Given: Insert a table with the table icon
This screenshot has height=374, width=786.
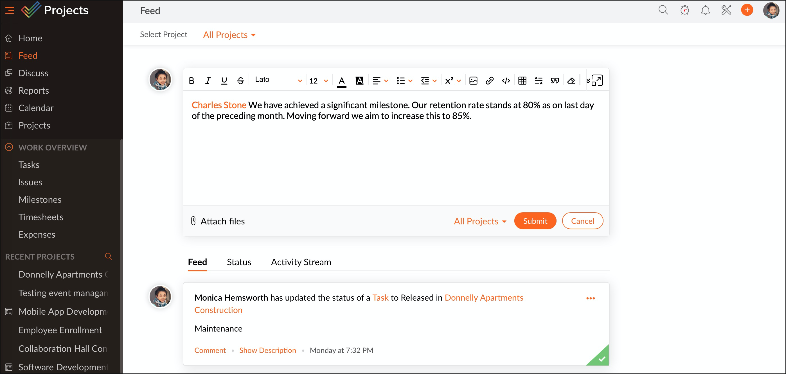Looking at the screenshot, I should 522,80.
